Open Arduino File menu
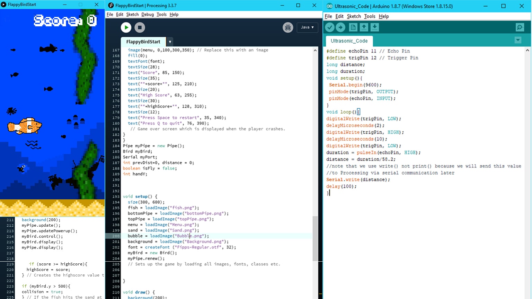The height and width of the screenshot is (299, 532). click(x=328, y=16)
